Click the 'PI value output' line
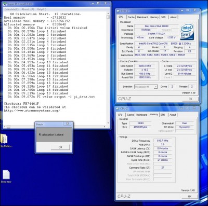Screen dimensions: 208x206 (51, 97)
